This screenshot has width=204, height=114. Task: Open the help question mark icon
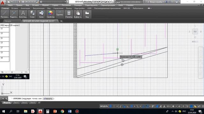point(177,2)
